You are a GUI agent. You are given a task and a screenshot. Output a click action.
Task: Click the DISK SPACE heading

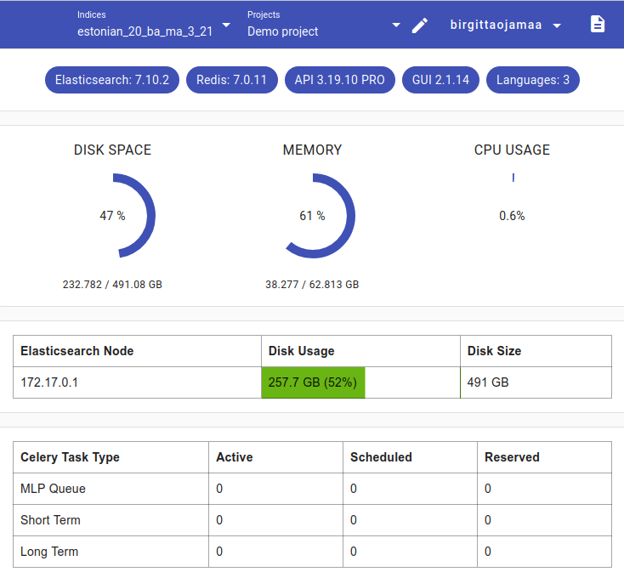pyautogui.click(x=112, y=150)
